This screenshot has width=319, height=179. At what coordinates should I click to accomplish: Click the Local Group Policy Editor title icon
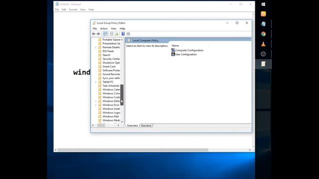point(94,23)
